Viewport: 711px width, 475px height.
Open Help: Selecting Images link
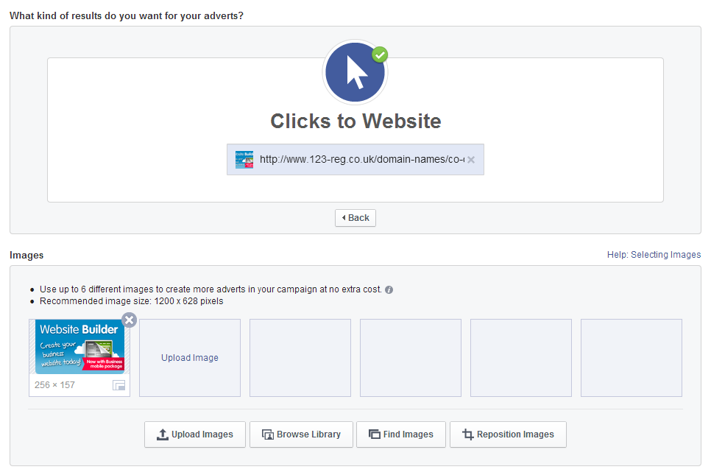(654, 255)
